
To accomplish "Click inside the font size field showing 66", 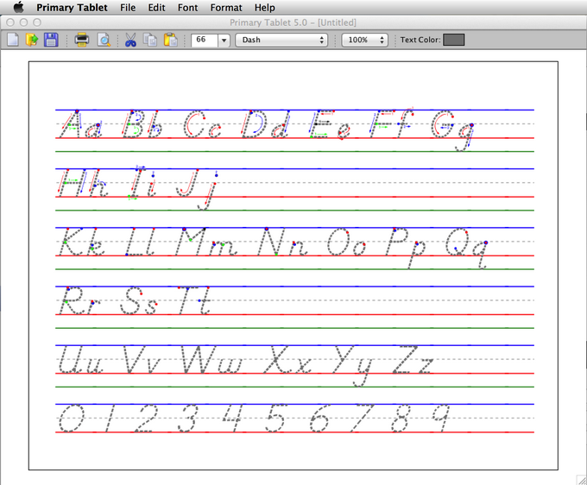I will coord(204,40).
